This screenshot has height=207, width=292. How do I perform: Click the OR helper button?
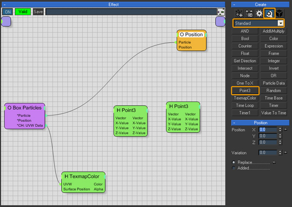(274, 76)
